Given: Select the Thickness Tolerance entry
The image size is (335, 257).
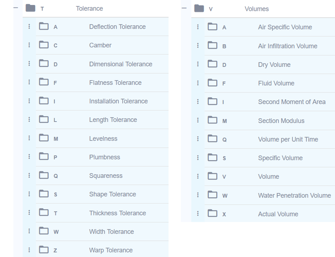Looking at the screenshot, I should (x=117, y=213).
